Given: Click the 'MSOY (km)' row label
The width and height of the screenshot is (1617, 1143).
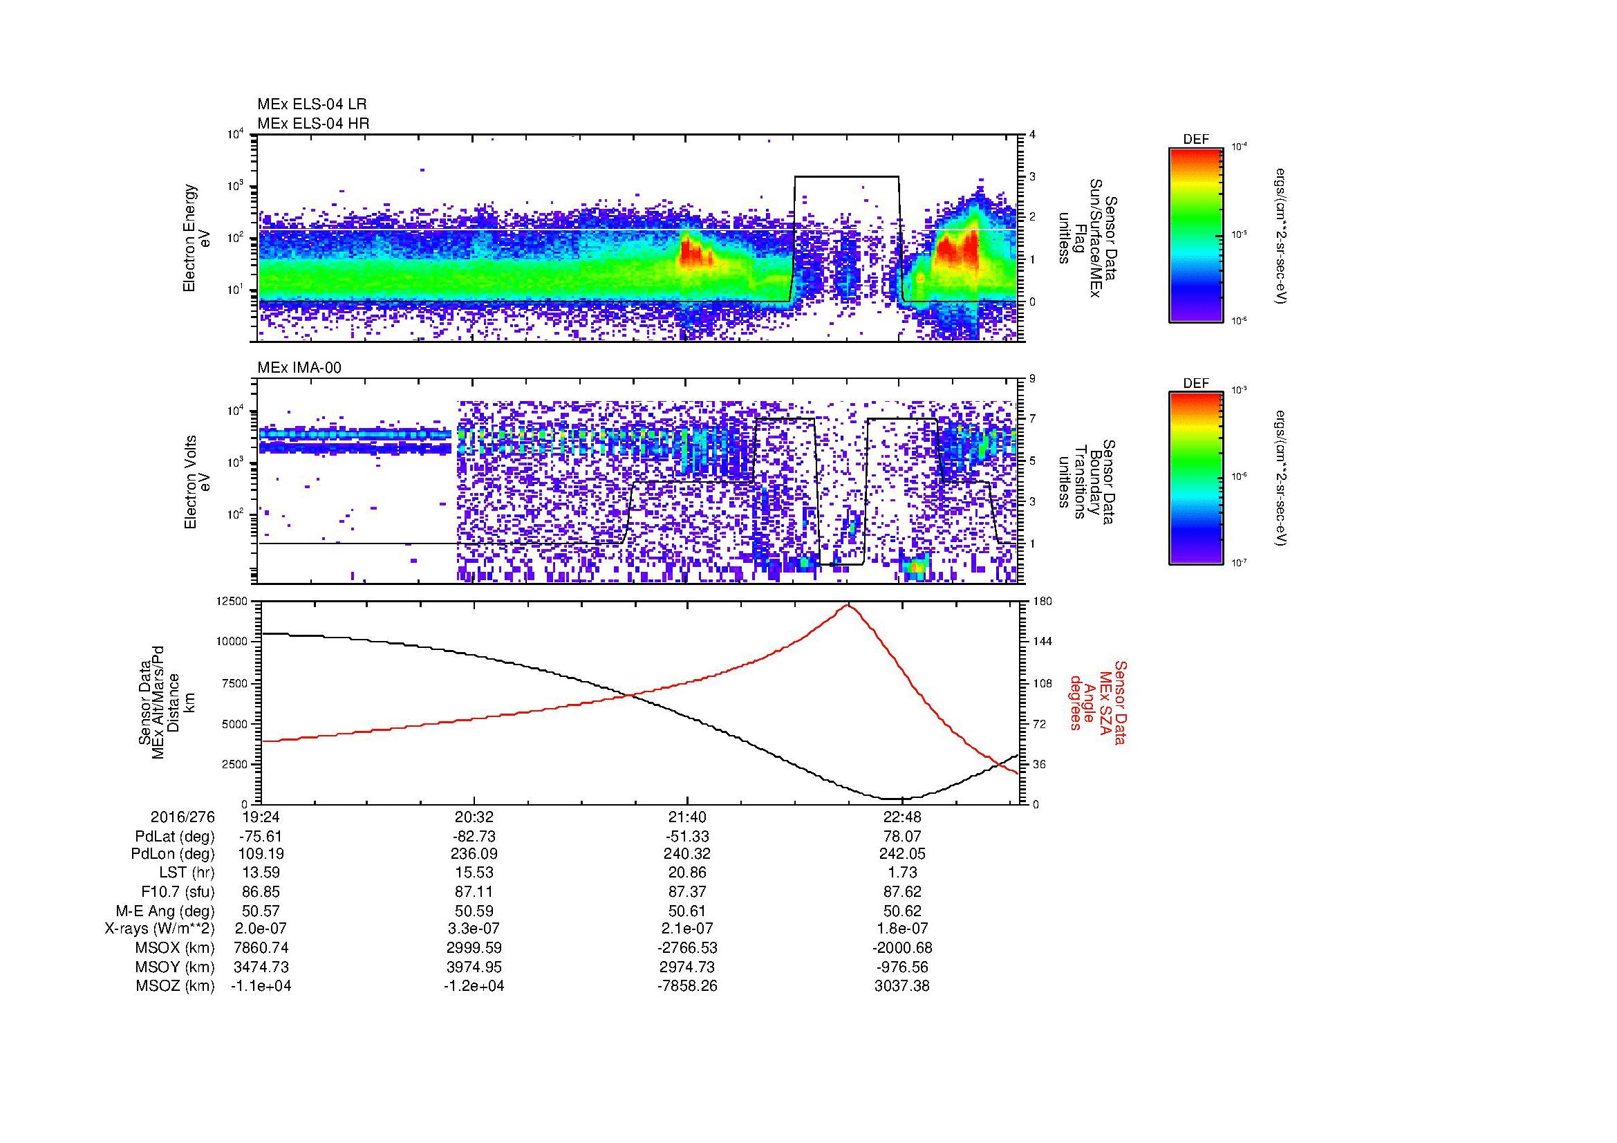Looking at the screenshot, I should [175, 967].
